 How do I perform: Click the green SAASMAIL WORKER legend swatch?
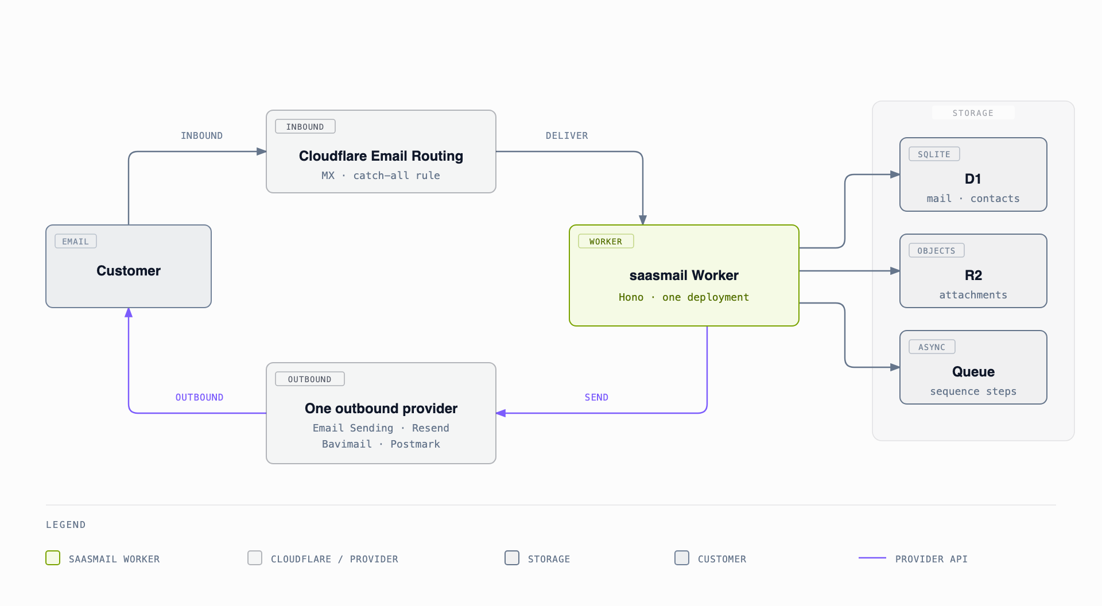(x=53, y=558)
